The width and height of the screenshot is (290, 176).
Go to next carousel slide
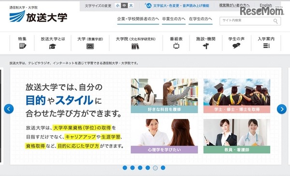(282, 109)
